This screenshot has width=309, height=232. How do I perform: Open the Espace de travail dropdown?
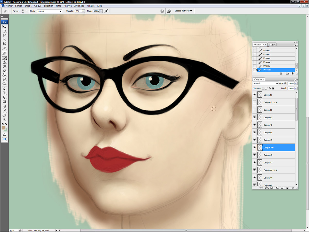point(183,11)
